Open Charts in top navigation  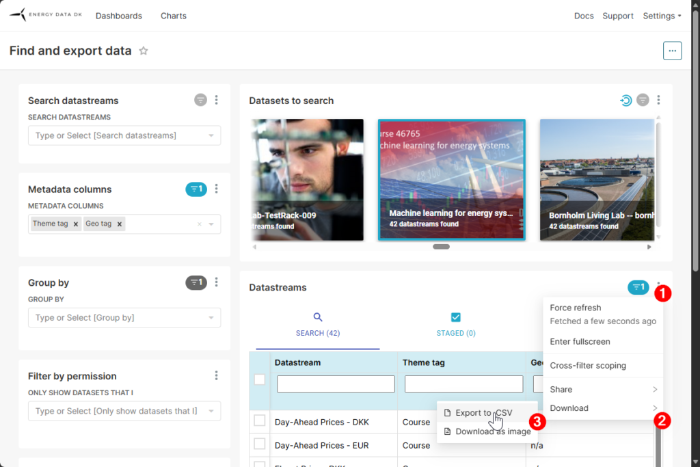(174, 16)
